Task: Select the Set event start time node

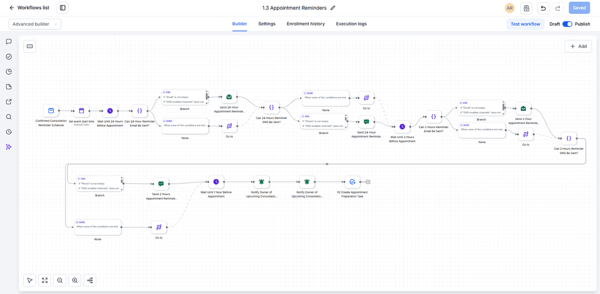Action: point(81,110)
